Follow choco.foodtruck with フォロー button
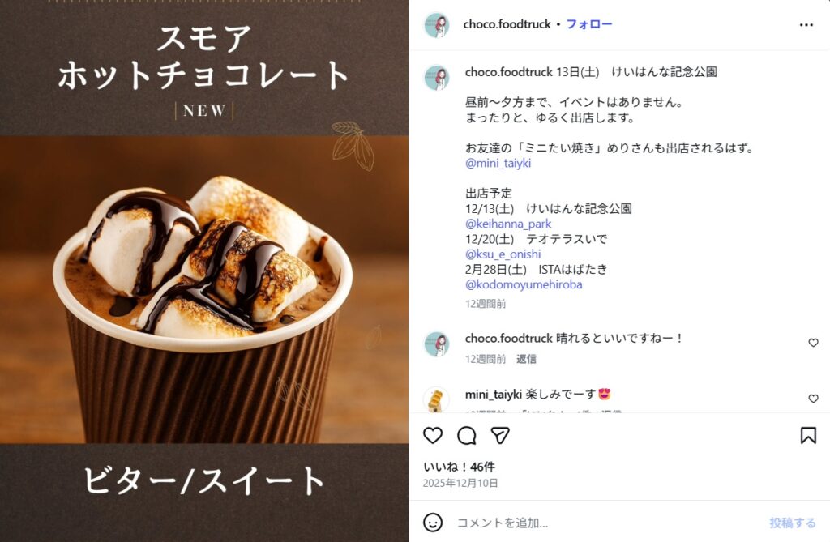This screenshot has width=830, height=542. pyautogui.click(x=589, y=23)
